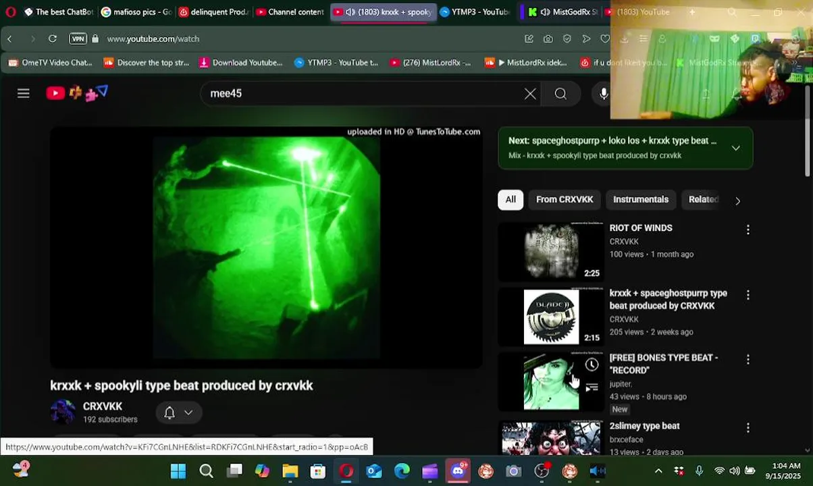This screenshot has width=813, height=486.
Task: Open more options for RIOT OF WINDS
Action: 748,230
